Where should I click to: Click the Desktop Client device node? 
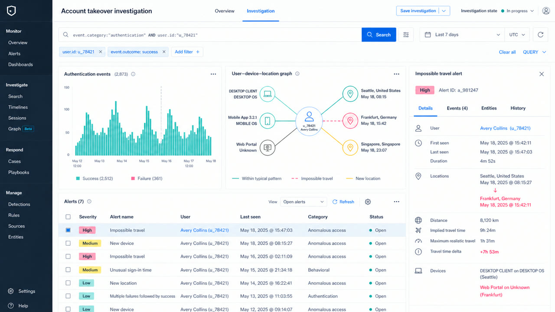[x=268, y=94]
